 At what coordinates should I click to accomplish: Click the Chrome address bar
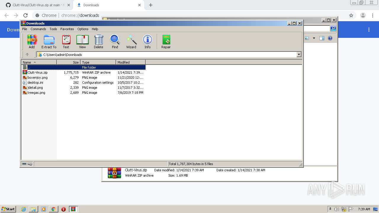pos(189,15)
